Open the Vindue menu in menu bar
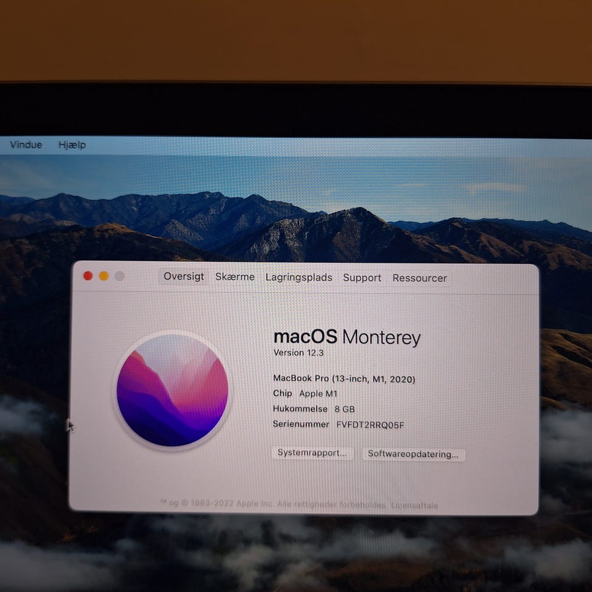Viewport: 592px width, 592px height. pos(26,144)
